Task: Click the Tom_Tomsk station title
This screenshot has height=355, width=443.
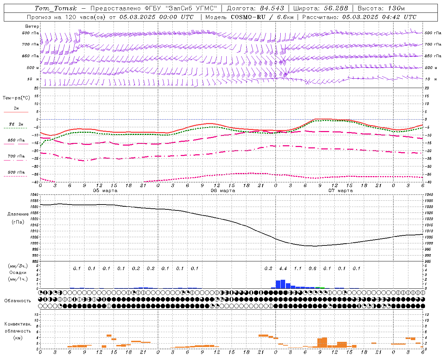Action: tap(56, 8)
